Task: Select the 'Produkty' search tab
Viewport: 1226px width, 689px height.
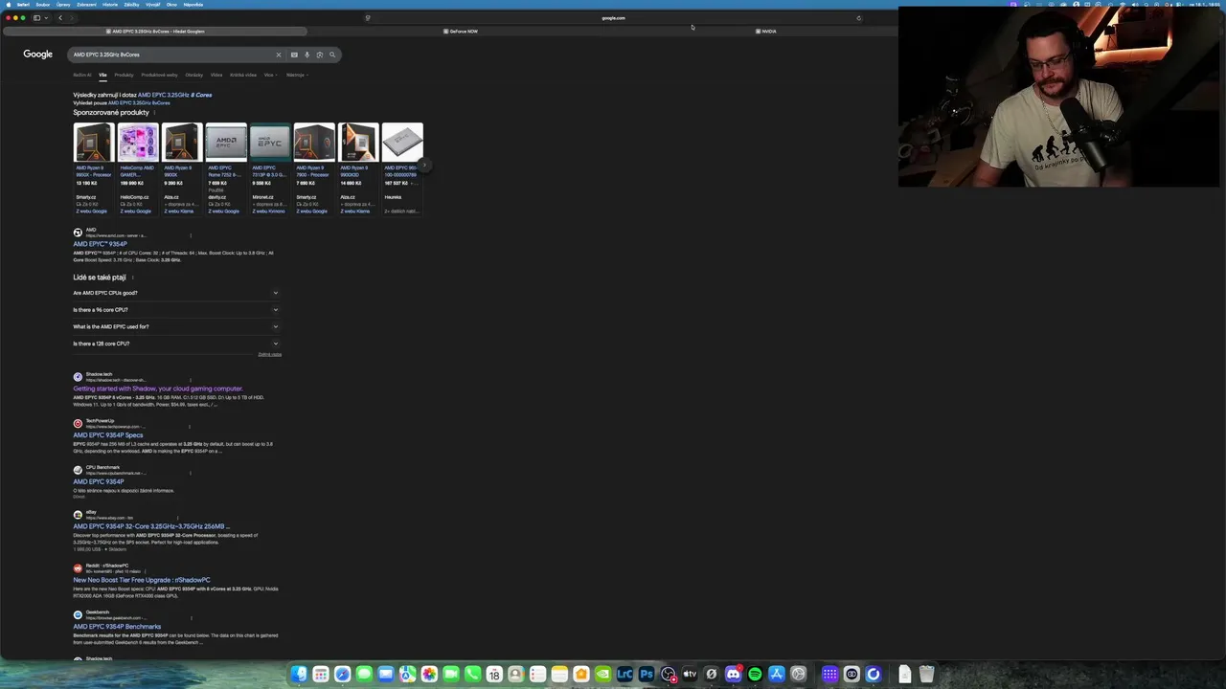Action: tap(124, 75)
